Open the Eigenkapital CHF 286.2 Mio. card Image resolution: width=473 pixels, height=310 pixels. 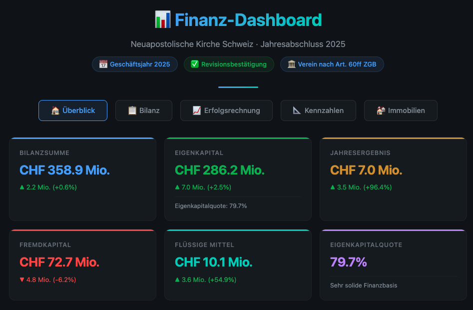click(x=238, y=179)
